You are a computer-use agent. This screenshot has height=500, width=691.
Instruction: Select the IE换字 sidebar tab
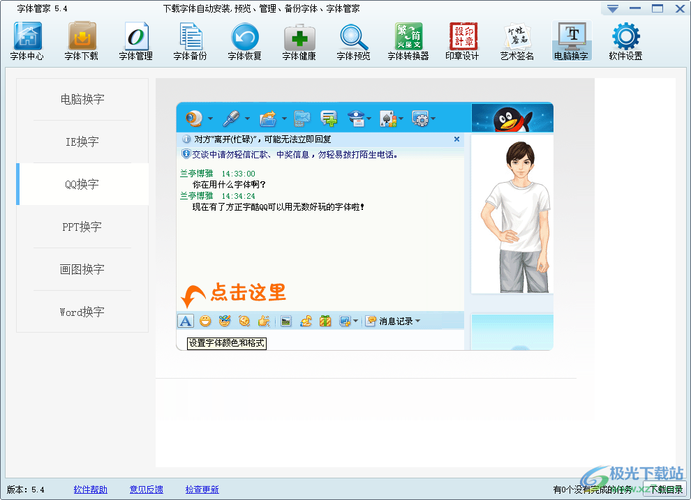[x=82, y=142]
